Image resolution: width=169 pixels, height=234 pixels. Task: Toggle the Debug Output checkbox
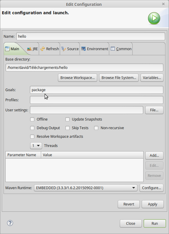(32, 128)
